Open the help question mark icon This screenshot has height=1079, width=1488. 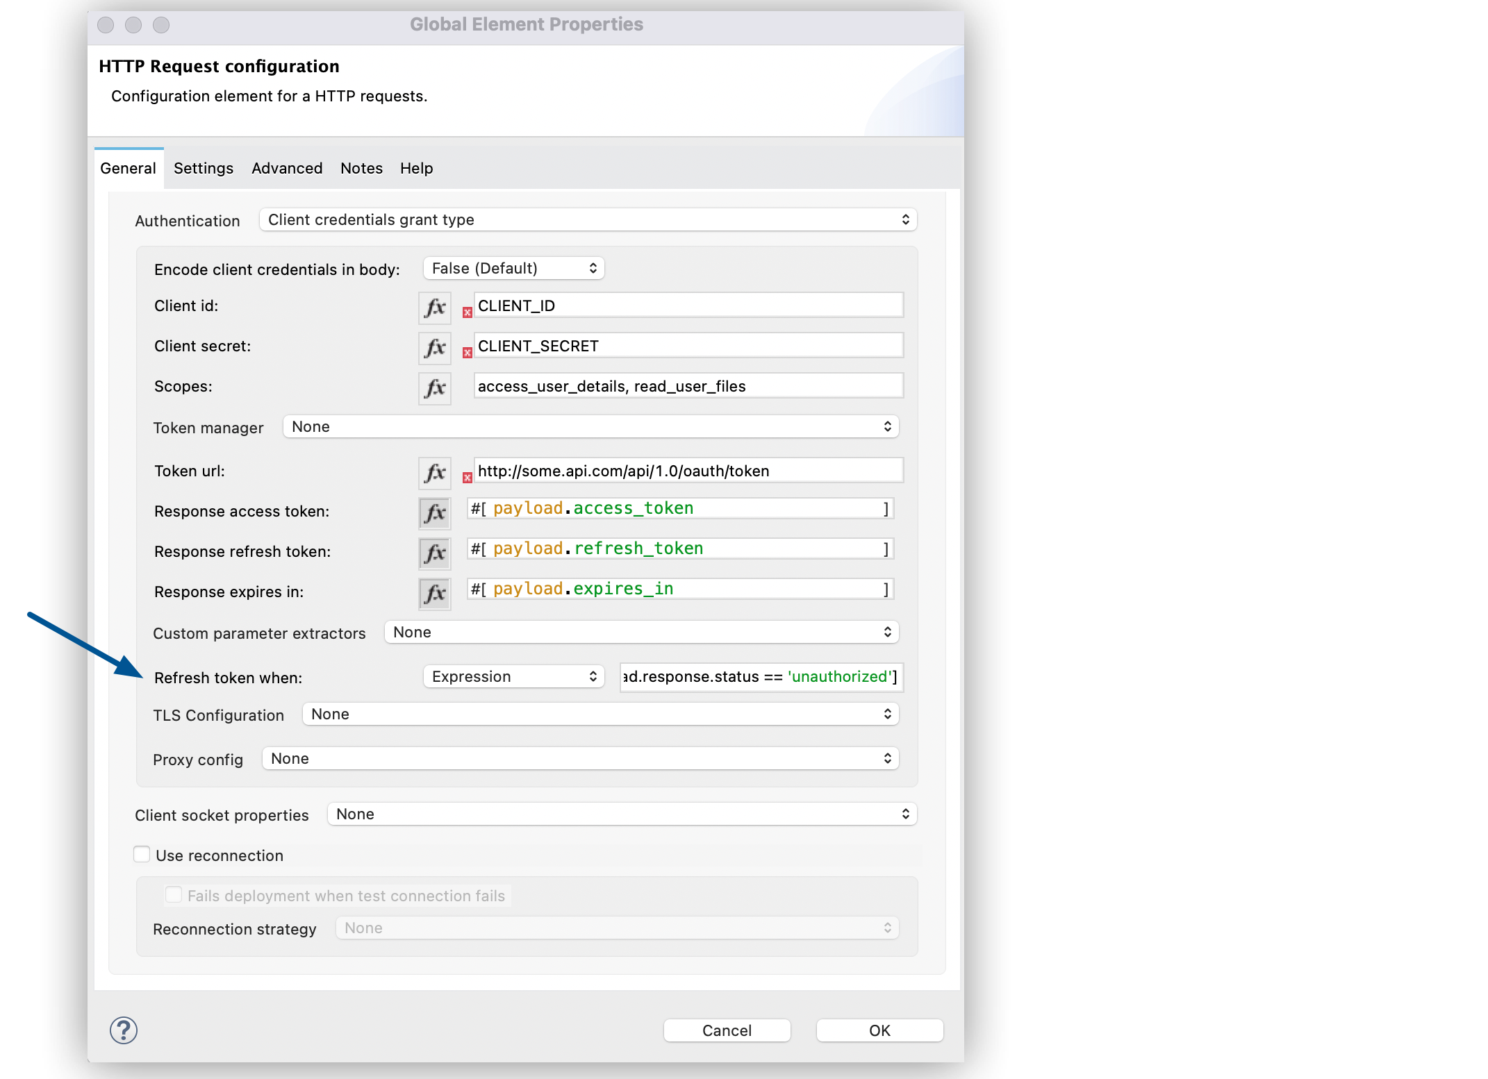coord(124,1031)
